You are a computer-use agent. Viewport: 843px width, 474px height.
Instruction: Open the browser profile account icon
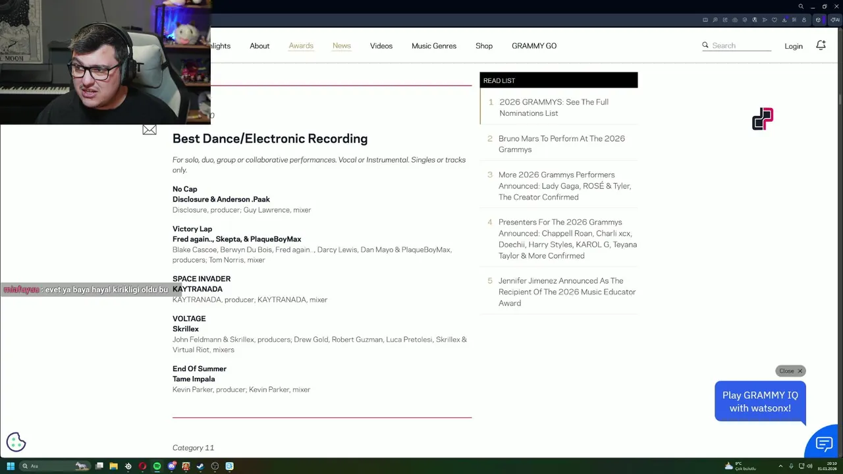(804, 20)
